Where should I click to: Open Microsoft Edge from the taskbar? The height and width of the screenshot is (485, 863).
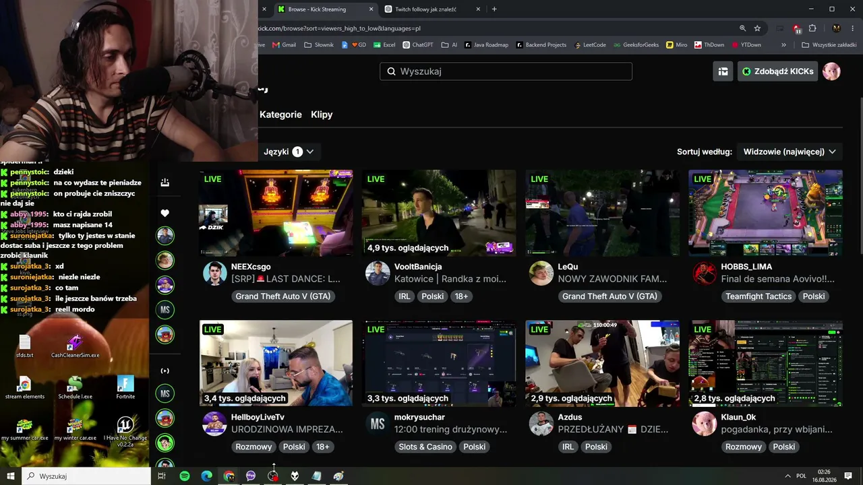[x=207, y=476]
